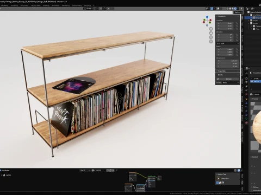The height and width of the screenshot is (195, 261).
Task: Lock the Location Z value
Action: (x=237, y=29)
